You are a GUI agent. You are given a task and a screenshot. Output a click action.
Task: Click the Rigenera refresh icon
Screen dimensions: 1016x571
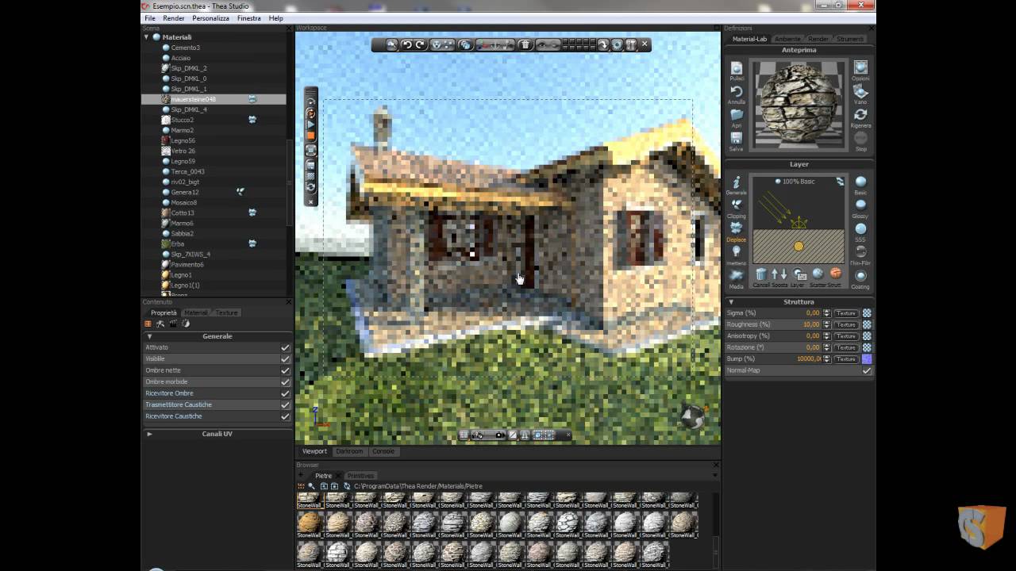tap(860, 115)
